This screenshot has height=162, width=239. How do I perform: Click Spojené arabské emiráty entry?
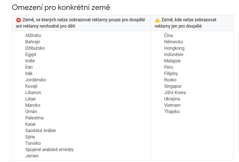pyautogui.click(x=49, y=150)
